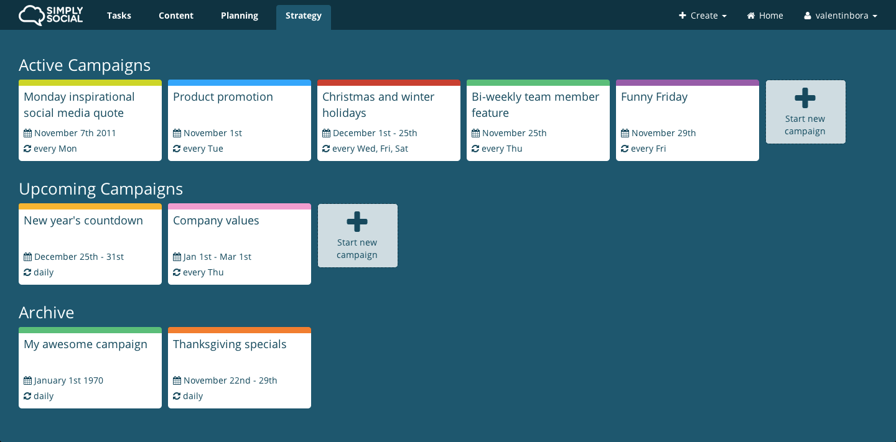896x442 pixels.
Task: Open the Create dropdown menu
Action: click(702, 16)
